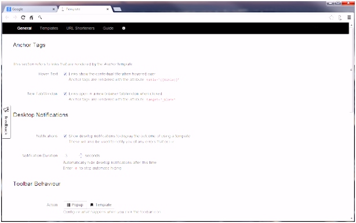
Task: Click the Template extension toolbar icon
Action: [x=340, y=17]
